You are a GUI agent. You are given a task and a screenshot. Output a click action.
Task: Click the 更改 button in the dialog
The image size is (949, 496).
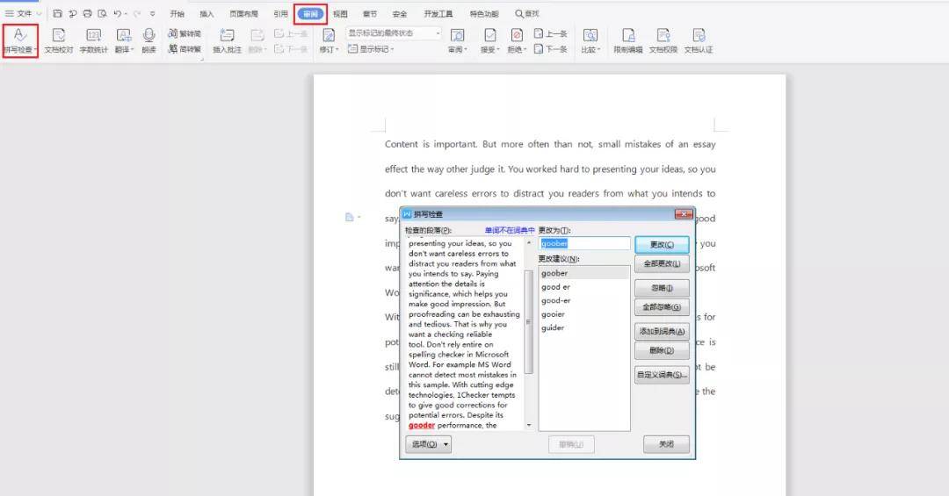click(662, 245)
